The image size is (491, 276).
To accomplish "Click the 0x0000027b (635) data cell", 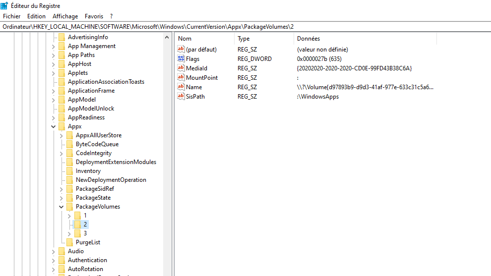I will tap(319, 59).
